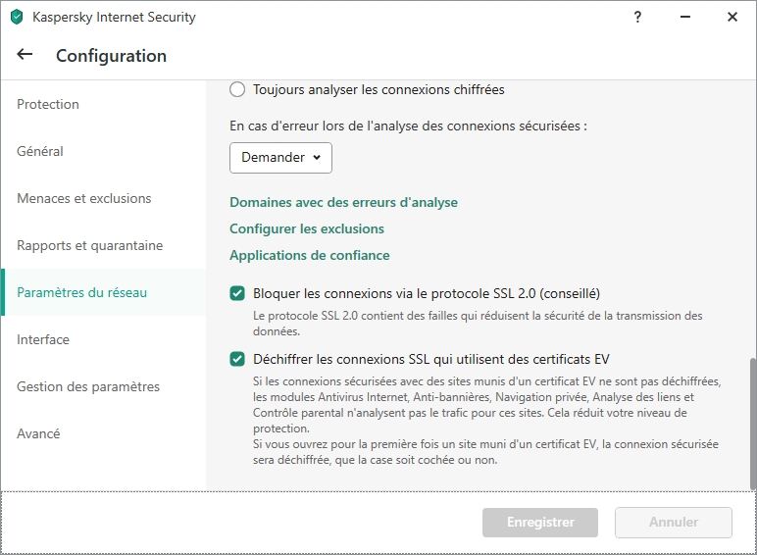Uncheck 'Bloquer les connexions via le protocole SSL 2.0'
Image resolution: width=757 pixels, height=555 pixels.
point(237,293)
